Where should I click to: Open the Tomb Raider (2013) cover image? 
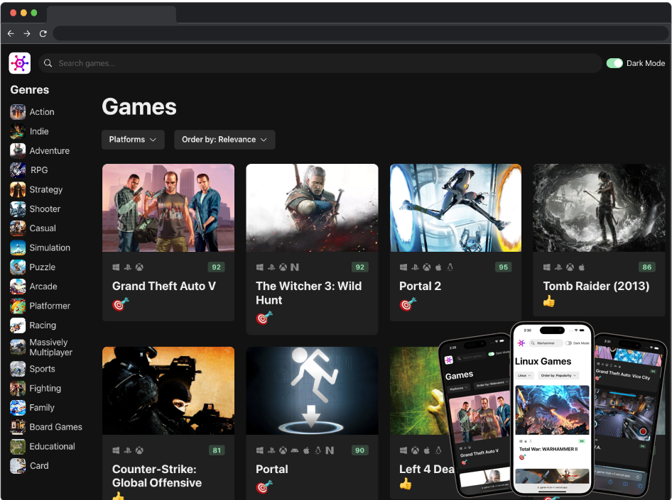pos(599,208)
